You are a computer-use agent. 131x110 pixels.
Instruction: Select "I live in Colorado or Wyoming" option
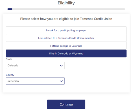66,53
